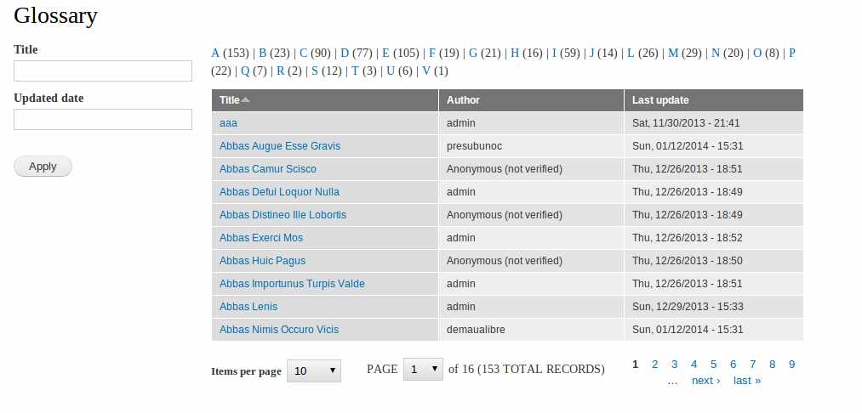
Task: Filter glossary by letter V
Action: pyautogui.click(x=426, y=71)
